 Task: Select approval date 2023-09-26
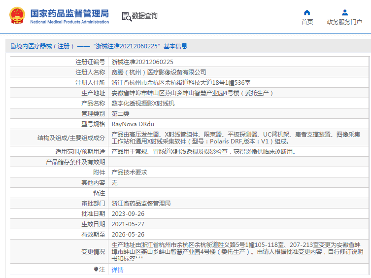[128, 214]
